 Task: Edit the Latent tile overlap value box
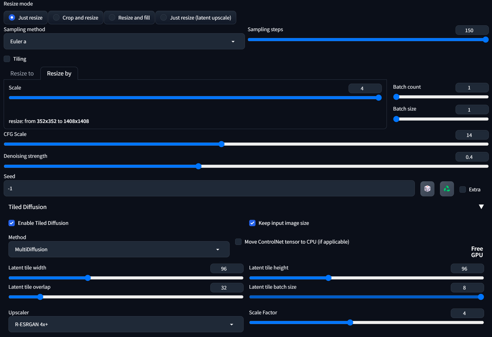click(x=227, y=288)
